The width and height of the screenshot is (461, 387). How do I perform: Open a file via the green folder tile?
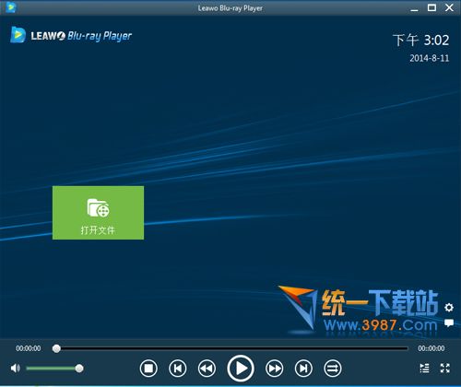pos(98,213)
